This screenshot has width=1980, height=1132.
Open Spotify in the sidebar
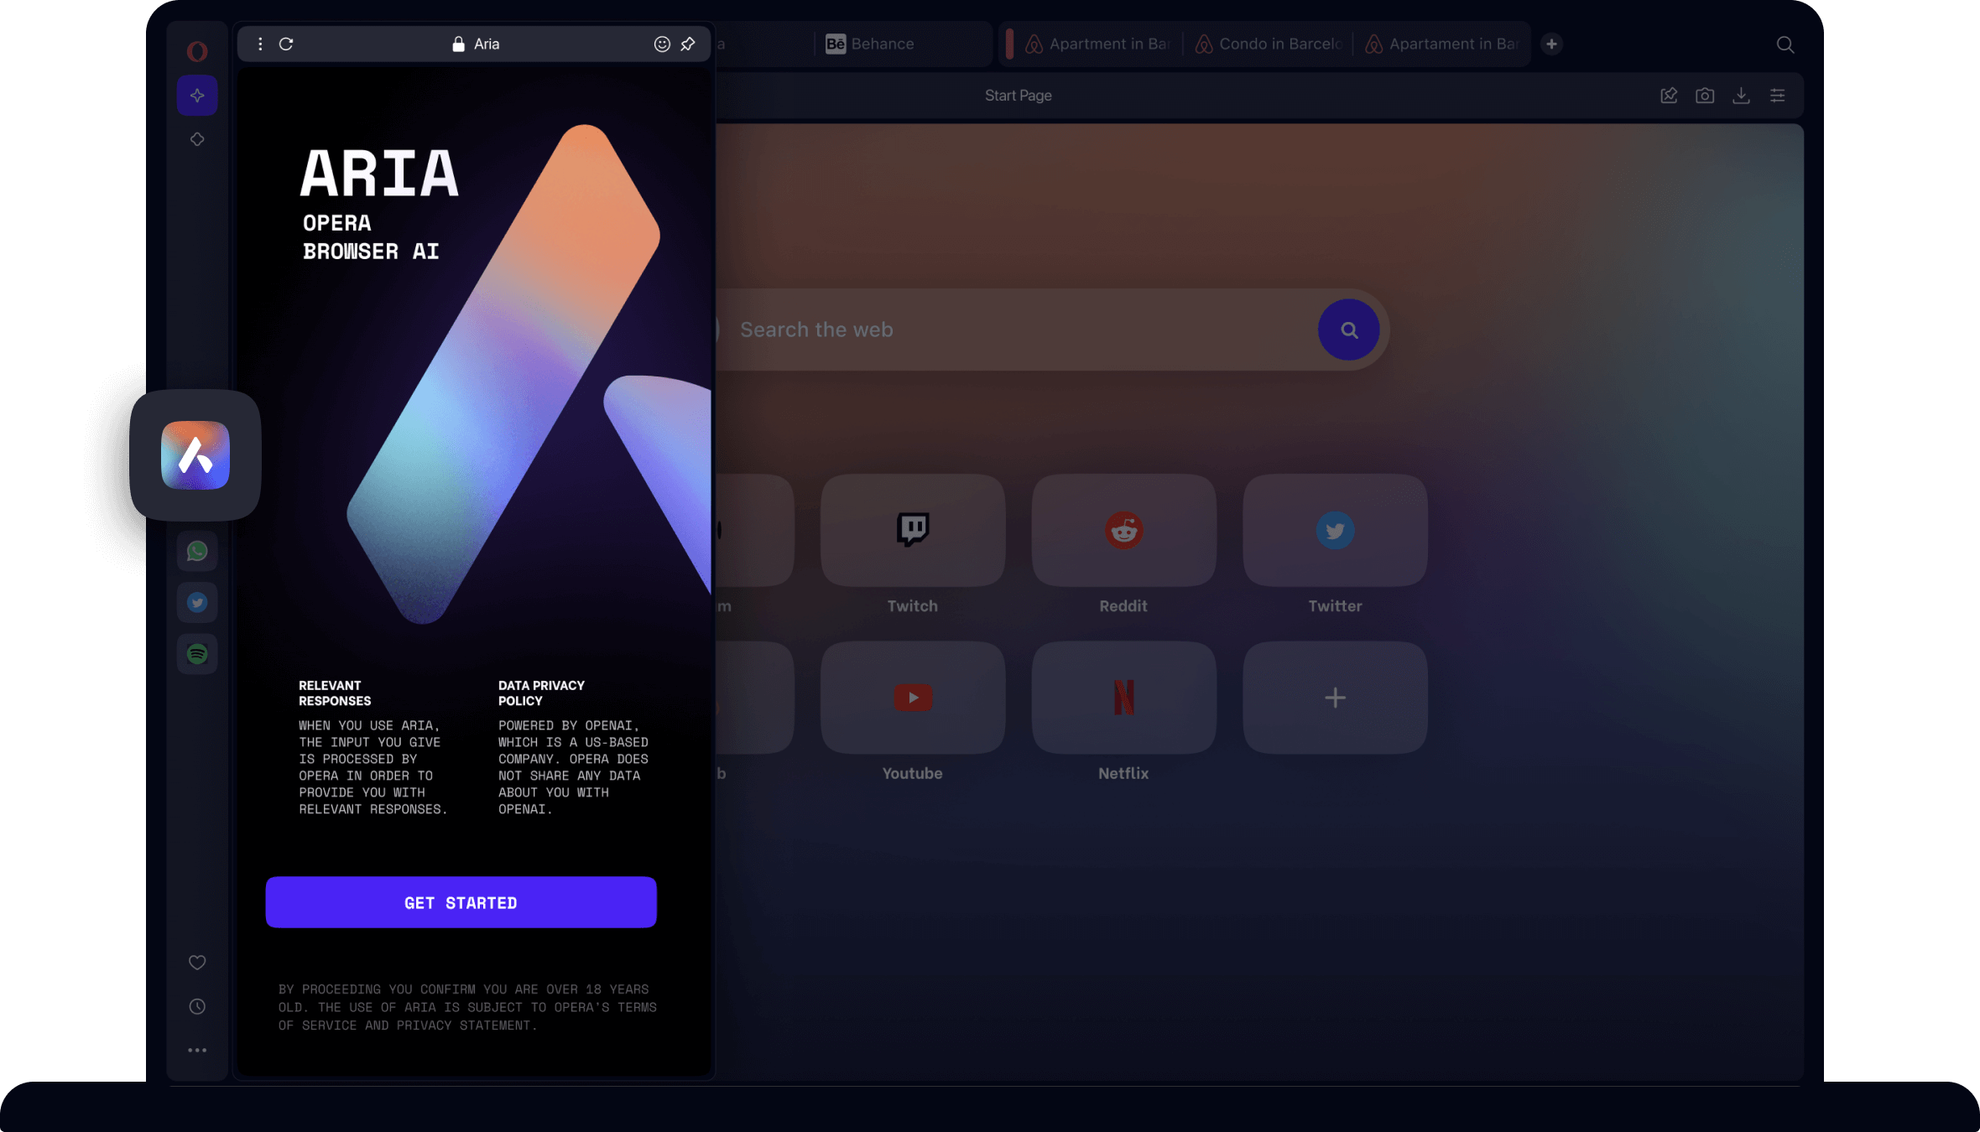[197, 653]
